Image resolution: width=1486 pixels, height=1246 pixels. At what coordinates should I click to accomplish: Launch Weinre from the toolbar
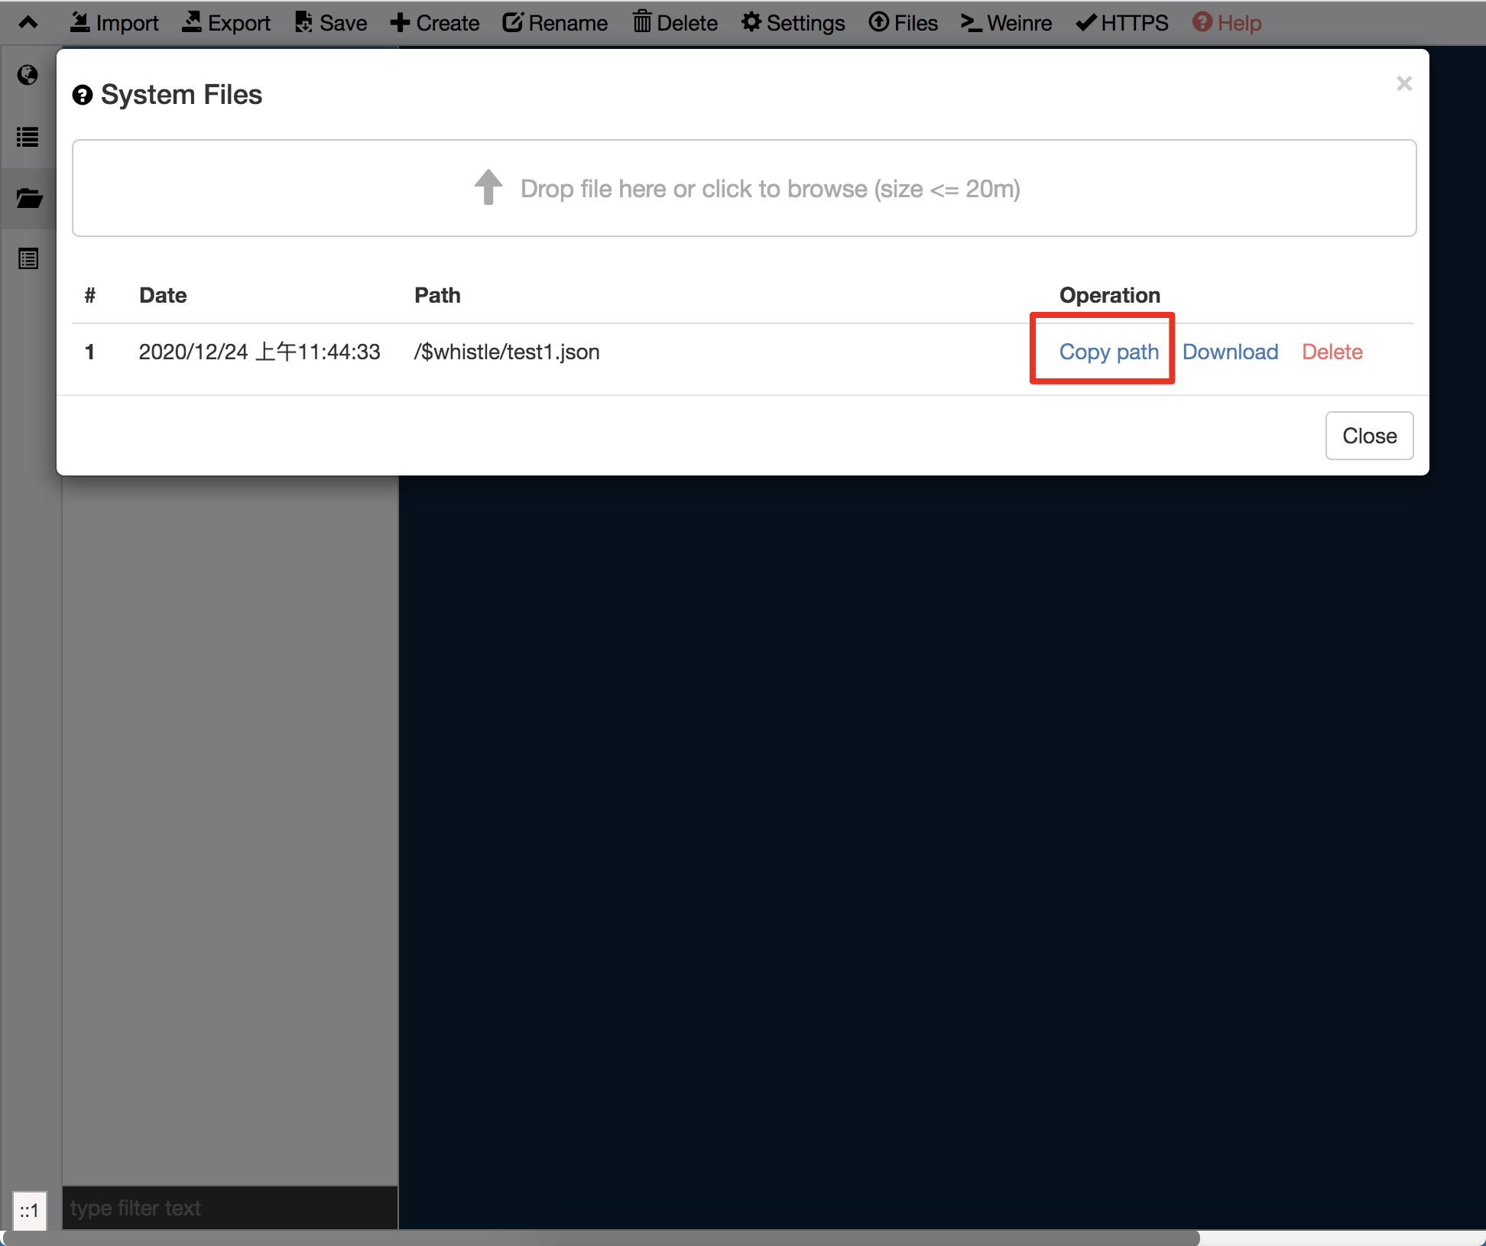click(1007, 23)
